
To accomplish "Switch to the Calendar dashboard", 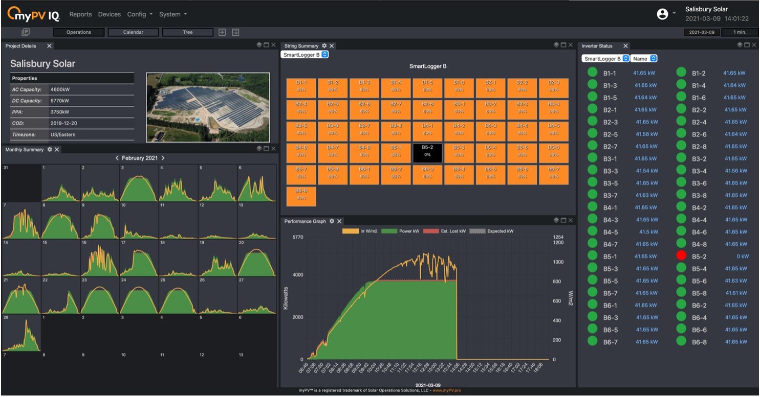I will coord(133,32).
